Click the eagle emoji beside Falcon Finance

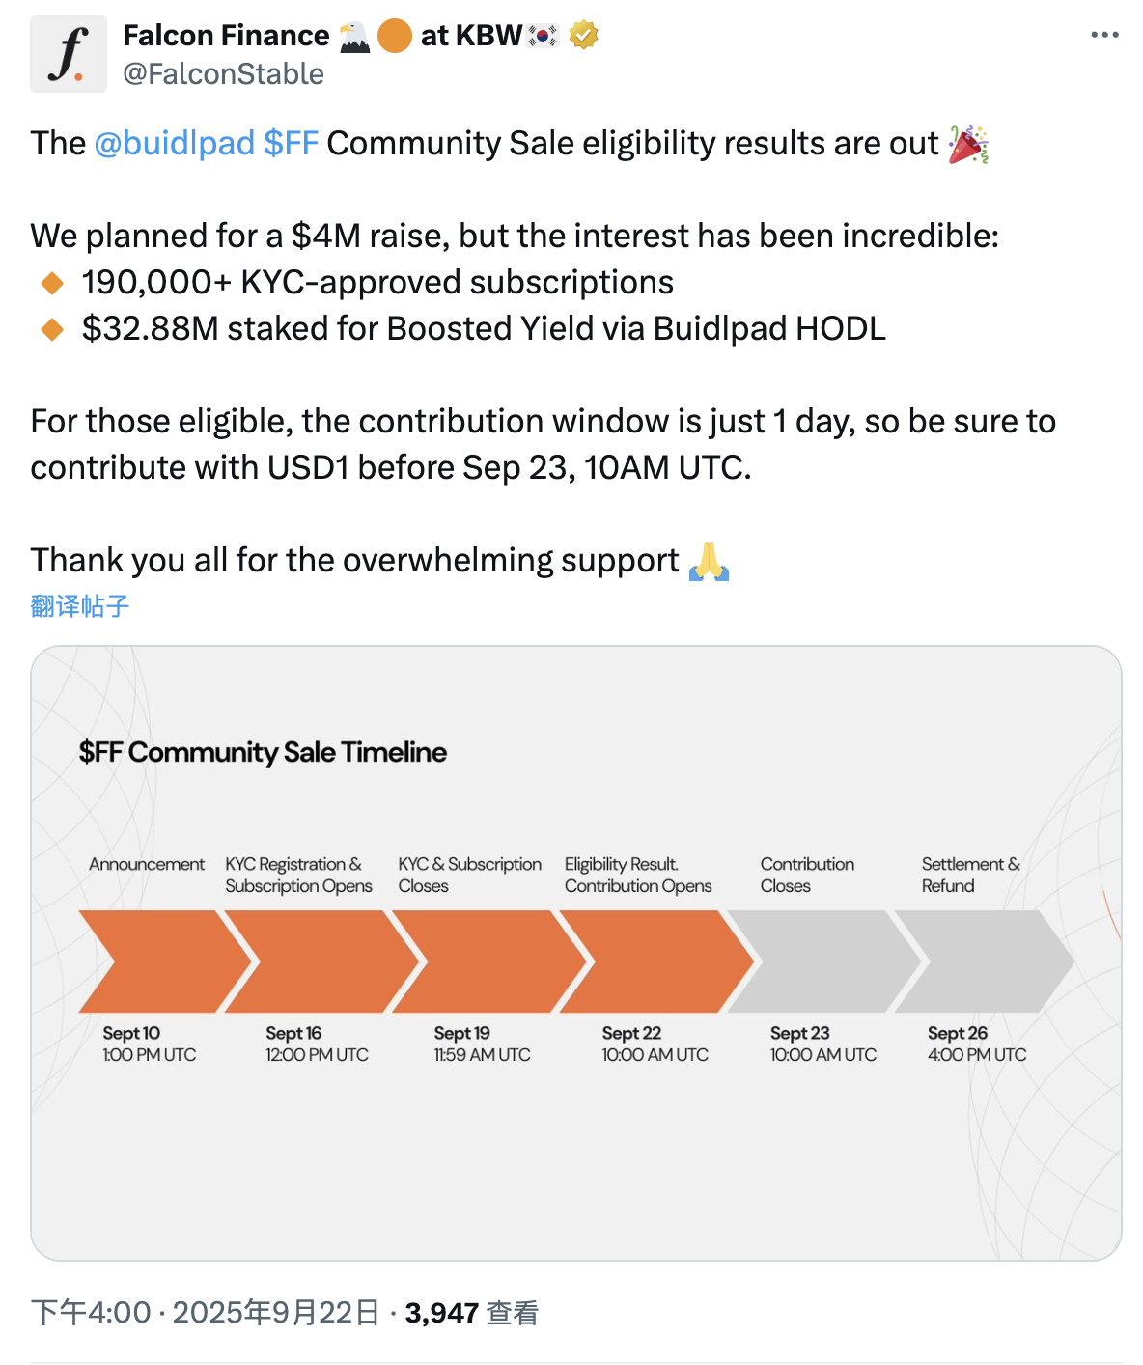click(x=354, y=37)
